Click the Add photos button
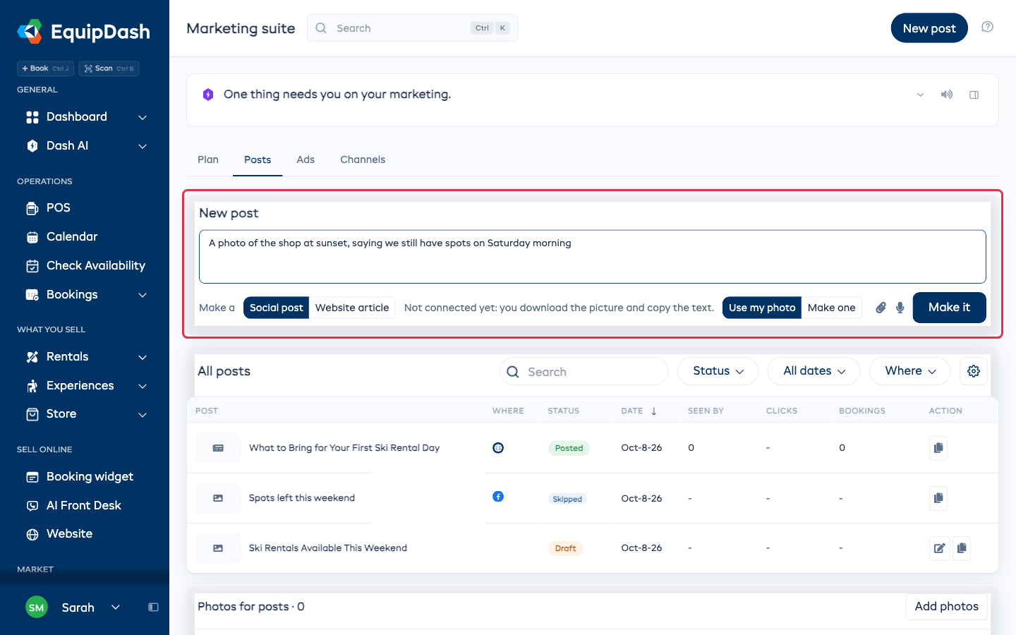The height and width of the screenshot is (635, 1016). 946,607
